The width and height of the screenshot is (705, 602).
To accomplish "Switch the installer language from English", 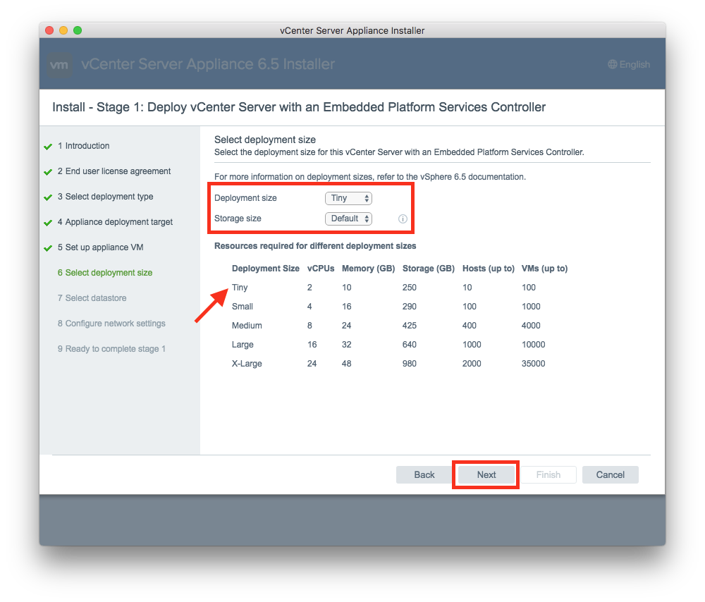I will tap(629, 64).
